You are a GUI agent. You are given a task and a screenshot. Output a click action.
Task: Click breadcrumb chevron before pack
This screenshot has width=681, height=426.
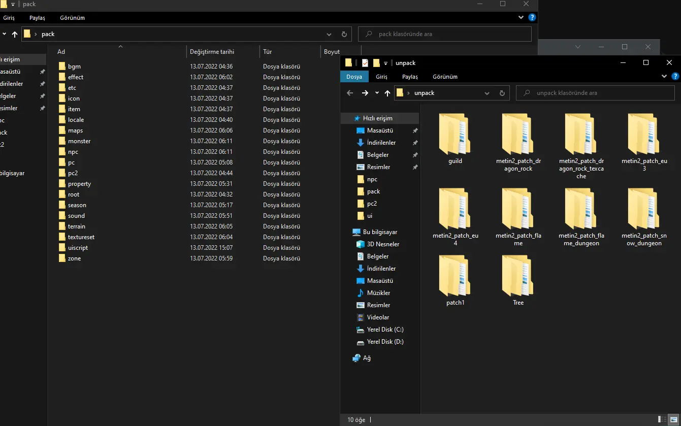coord(36,34)
